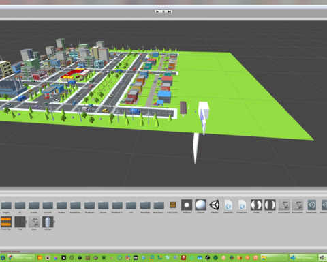This screenshot has width=327, height=262.
Task: Select the untitled capsule model asset
Action: (48, 222)
